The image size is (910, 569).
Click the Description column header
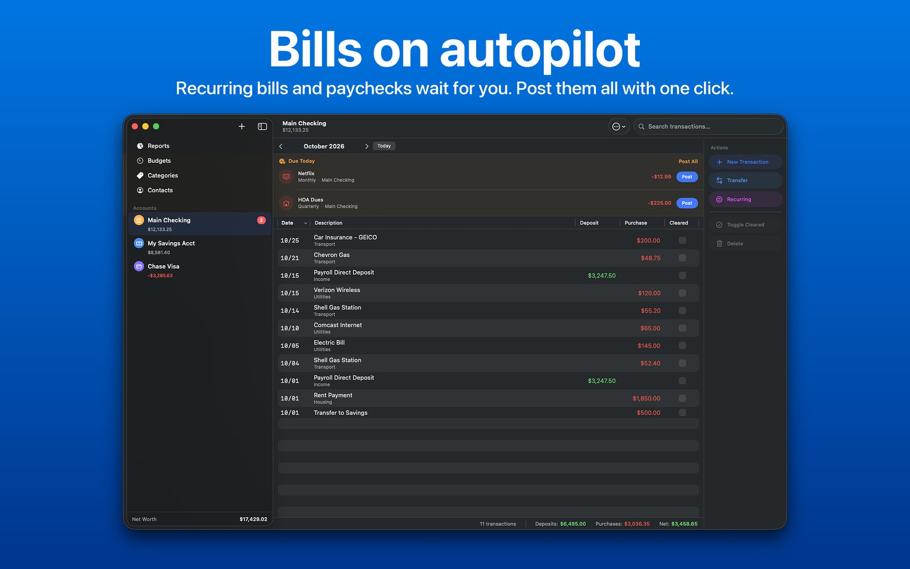pos(329,223)
